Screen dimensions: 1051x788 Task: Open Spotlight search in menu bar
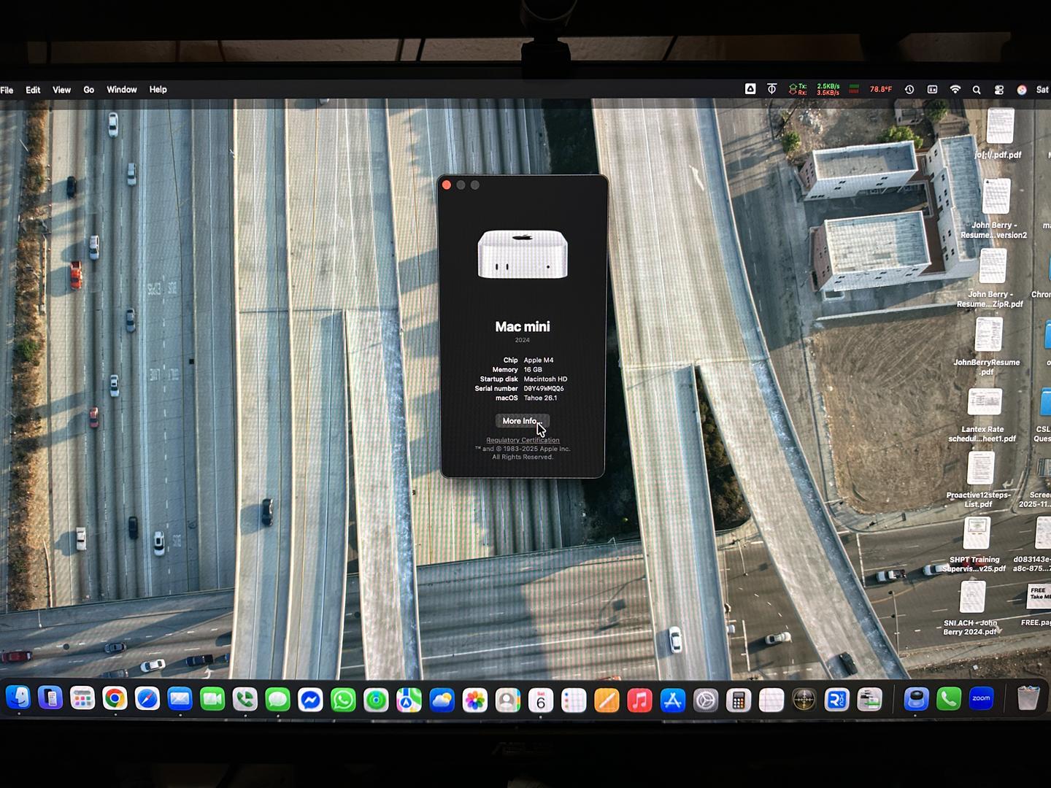click(x=977, y=90)
